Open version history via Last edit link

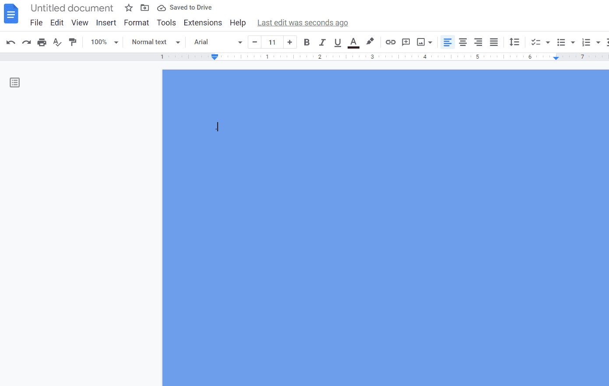click(x=302, y=22)
